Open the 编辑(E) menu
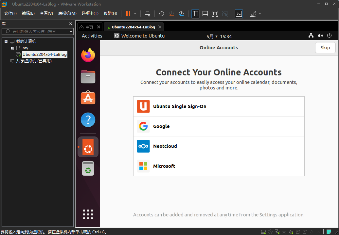 (x=28, y=13)
